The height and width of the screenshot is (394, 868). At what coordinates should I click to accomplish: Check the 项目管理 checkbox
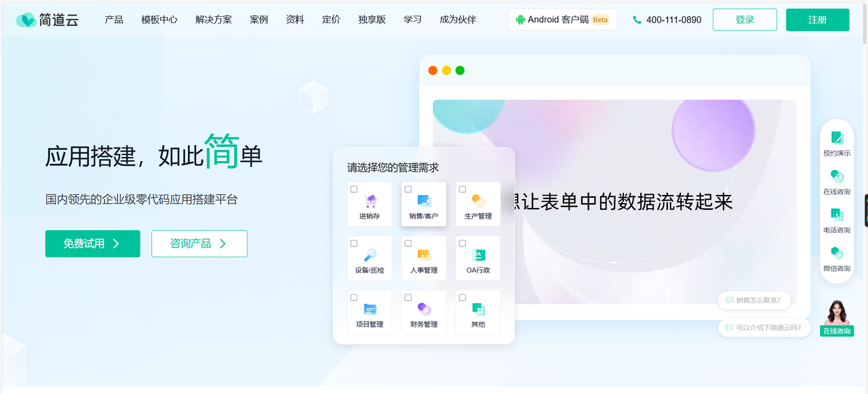click(354, 297)
